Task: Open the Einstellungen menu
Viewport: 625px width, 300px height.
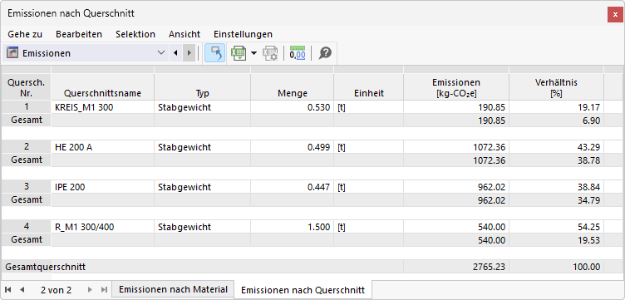Action: coord(244,34)
